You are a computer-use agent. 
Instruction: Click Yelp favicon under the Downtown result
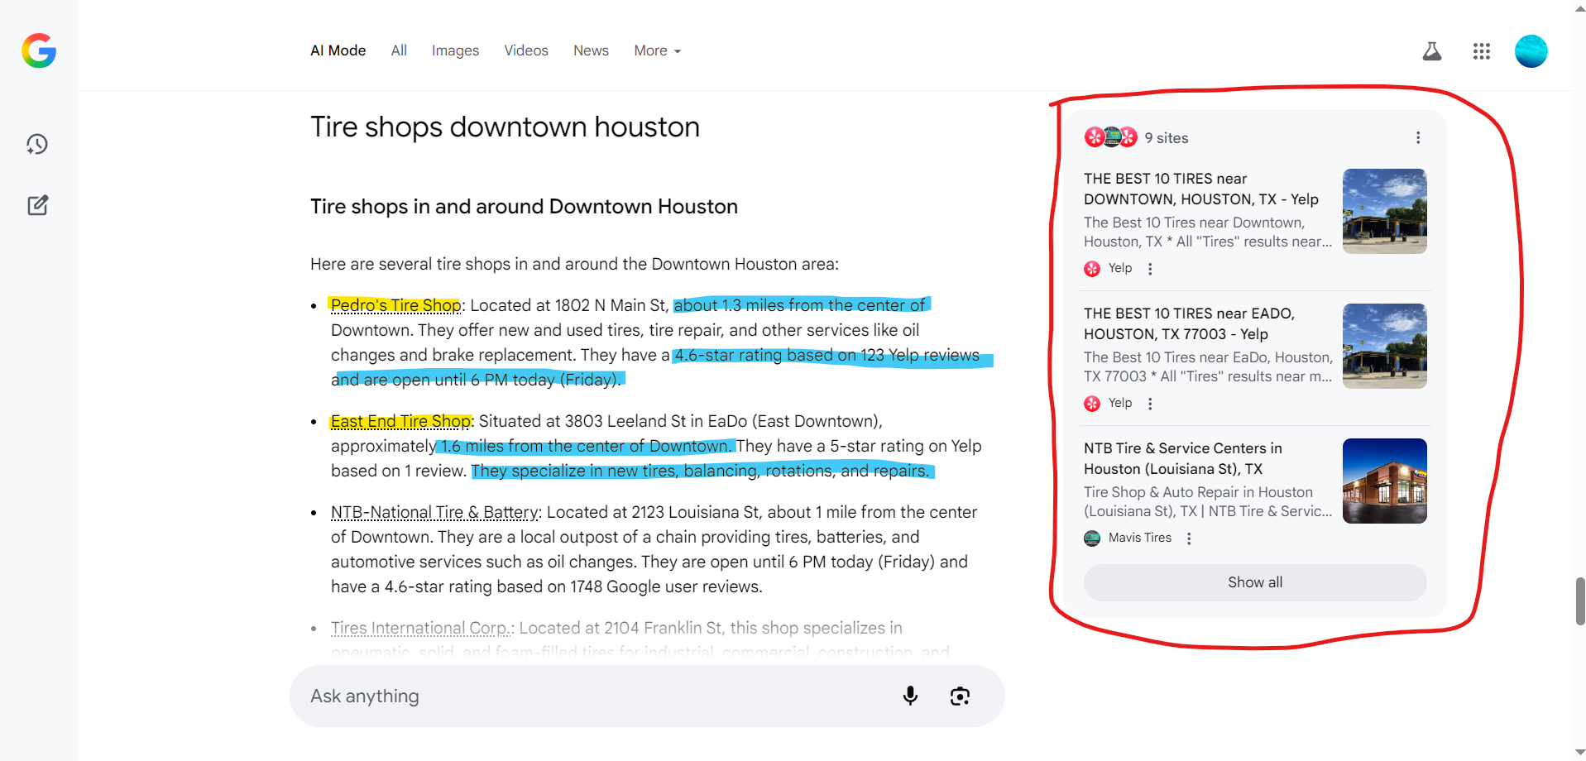(1092, 269)
